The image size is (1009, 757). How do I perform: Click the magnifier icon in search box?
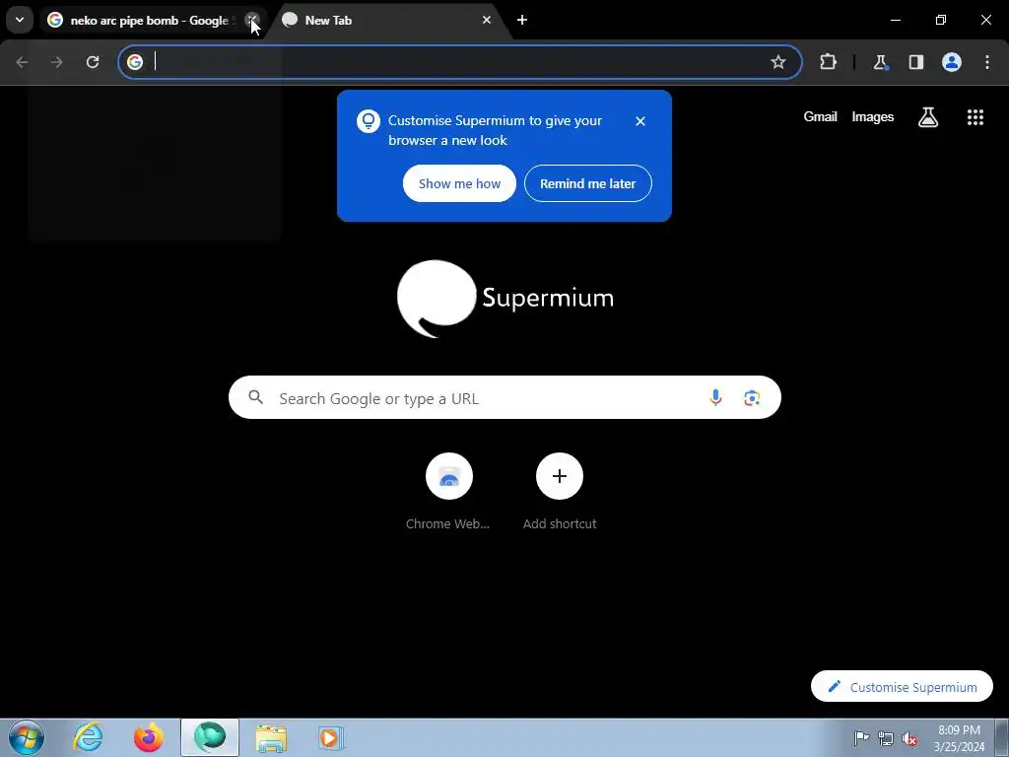[x=255, y=397]
